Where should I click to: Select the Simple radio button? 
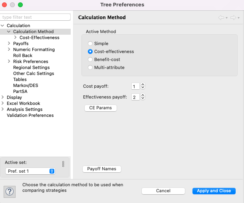(x=90, y=43)
